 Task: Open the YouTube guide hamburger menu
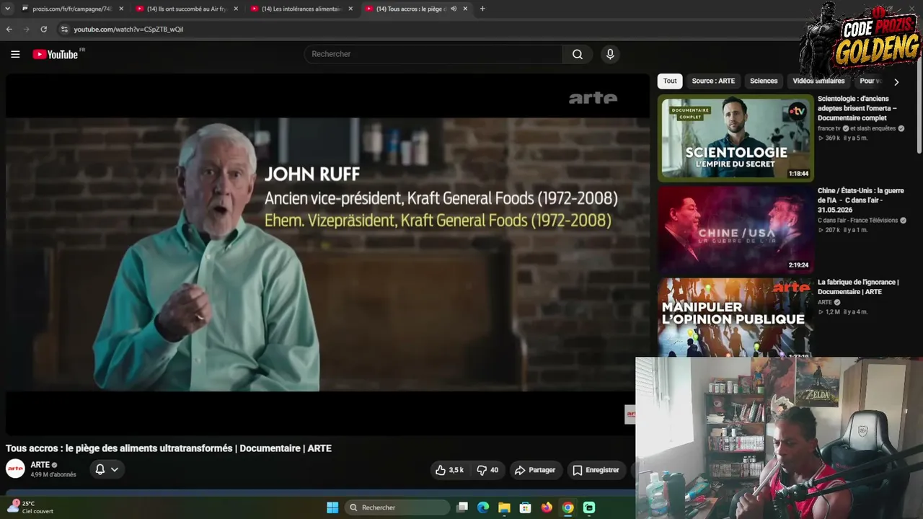(x=15, y=54)
